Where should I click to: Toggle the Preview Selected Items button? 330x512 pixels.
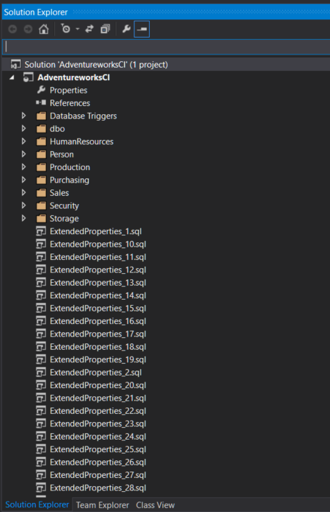click(x=141, y=29)
